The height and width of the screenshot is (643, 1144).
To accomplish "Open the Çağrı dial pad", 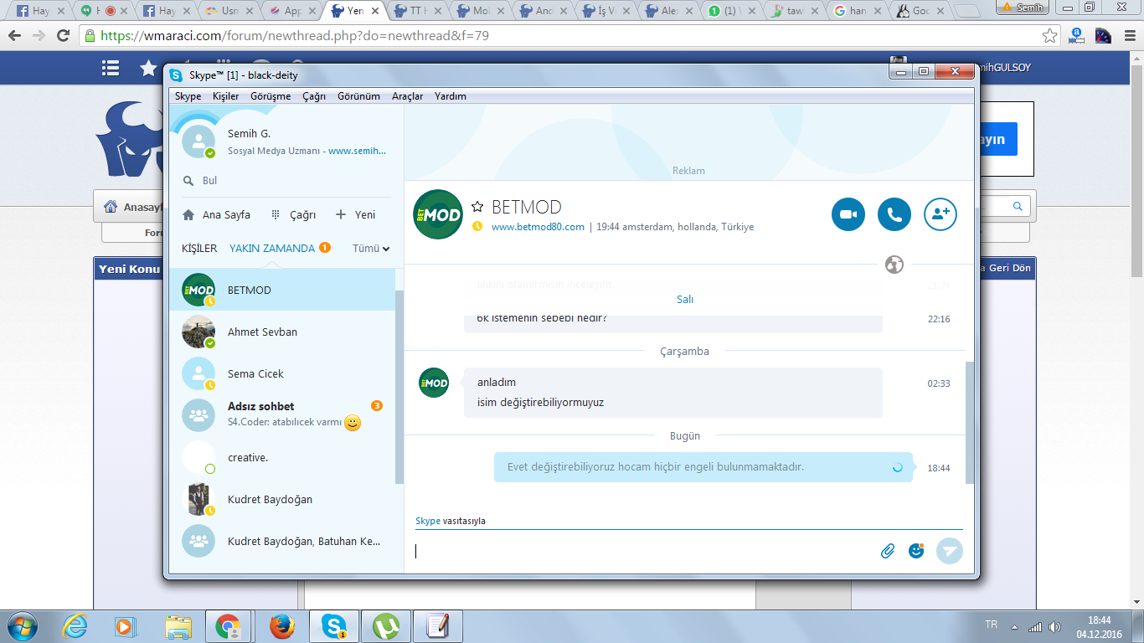I will pyautogui.click(x=293, y=214).
